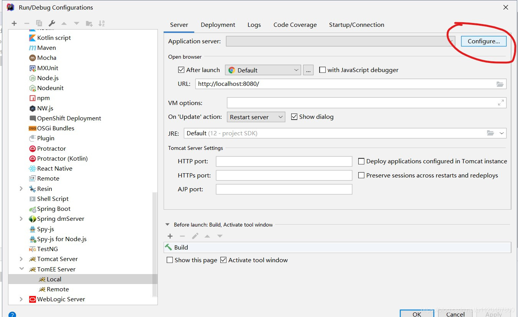Enable Deploy applications configured in Tomcat instance
Image resolution: width=518 pixels, height=317 pixels.
tap(361, 161)
